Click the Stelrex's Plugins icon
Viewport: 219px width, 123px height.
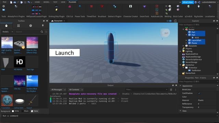(115, 6)
